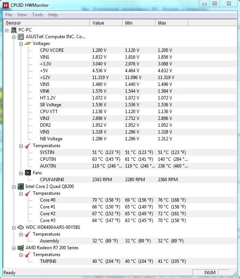Open the Tools menu
Screen dimensions: 240x278
point(37,15)
